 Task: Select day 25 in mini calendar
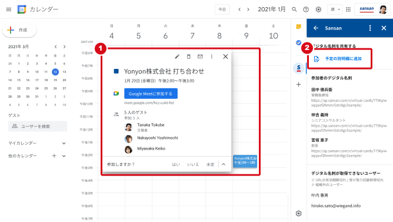46,88
